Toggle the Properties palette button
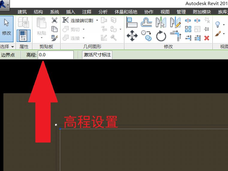Viewport: 228px width, 171px height. (24, 36)
